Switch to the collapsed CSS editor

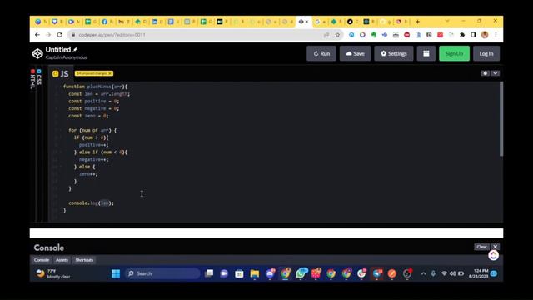39,77
